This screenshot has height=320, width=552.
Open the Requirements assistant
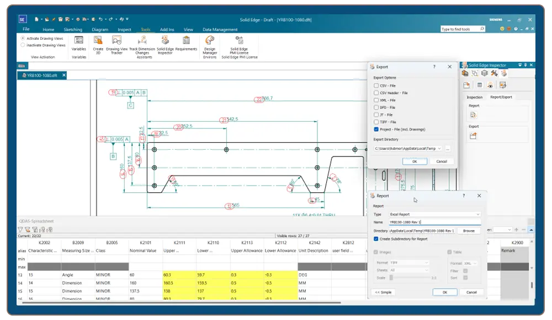pyautogui.click(x=186, y=43)
